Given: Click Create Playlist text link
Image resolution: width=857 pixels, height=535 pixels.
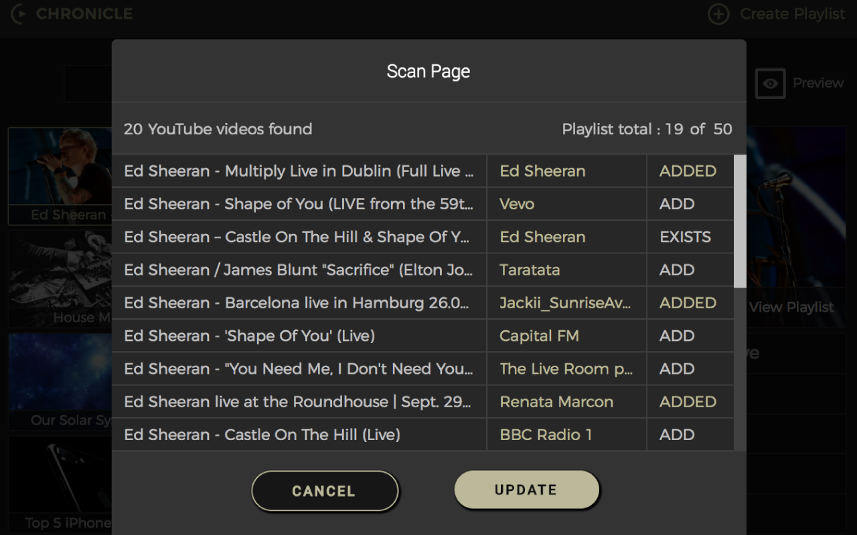Looking at the screenshot, I should (792, 14).
